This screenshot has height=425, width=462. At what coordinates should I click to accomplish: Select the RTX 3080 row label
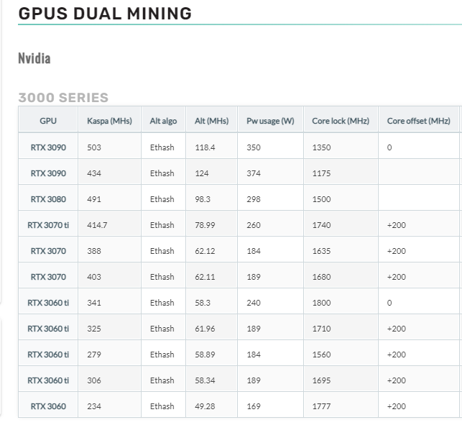tap(47, 199)
